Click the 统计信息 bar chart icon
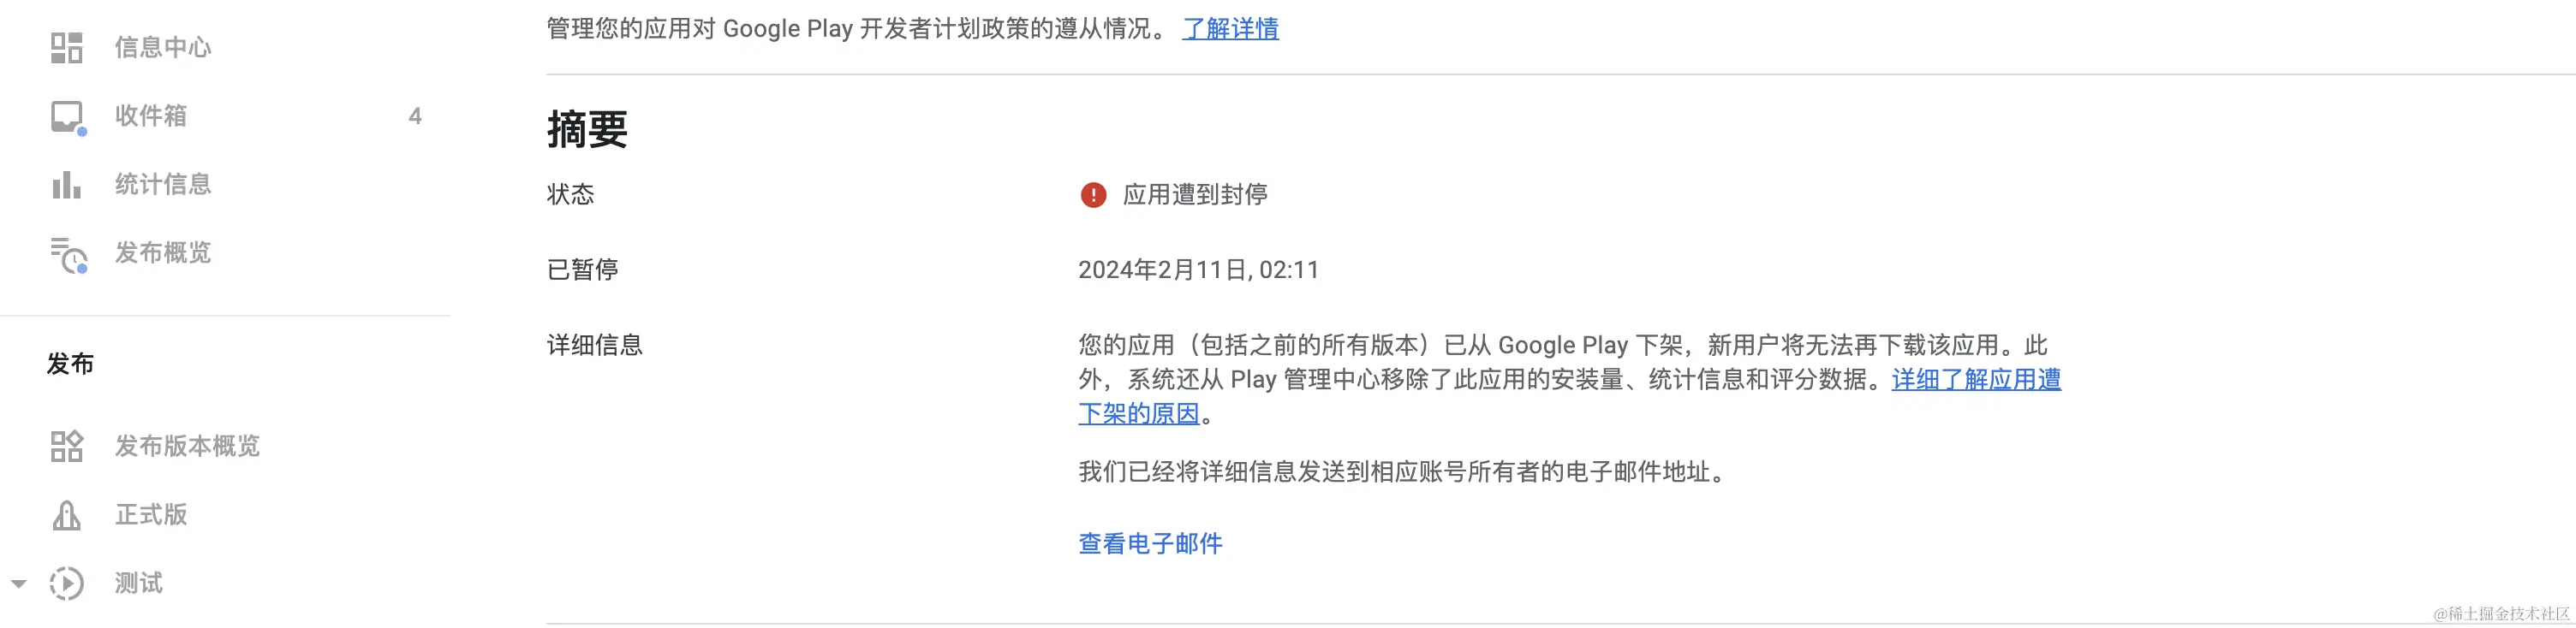Image resolution: width=2576 pixels, height=628 pixels. [x=66, y=185]
